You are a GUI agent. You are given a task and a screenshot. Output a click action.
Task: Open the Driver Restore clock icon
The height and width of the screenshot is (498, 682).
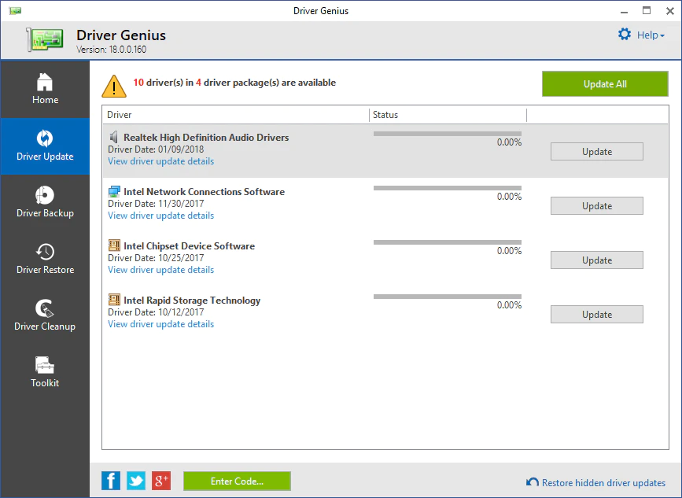(45, 252)
